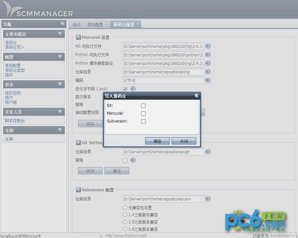The width and height of the screenshot is (298, 238).
Task: Click the SCM Manager logo
Action: (38, 9)
